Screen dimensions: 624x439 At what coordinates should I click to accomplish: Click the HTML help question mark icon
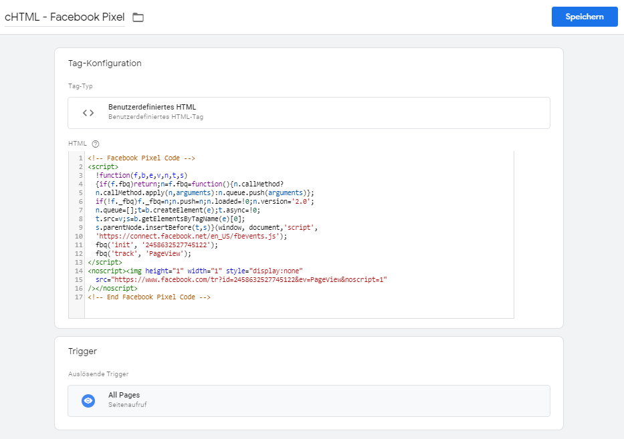(x=96, y=144)
